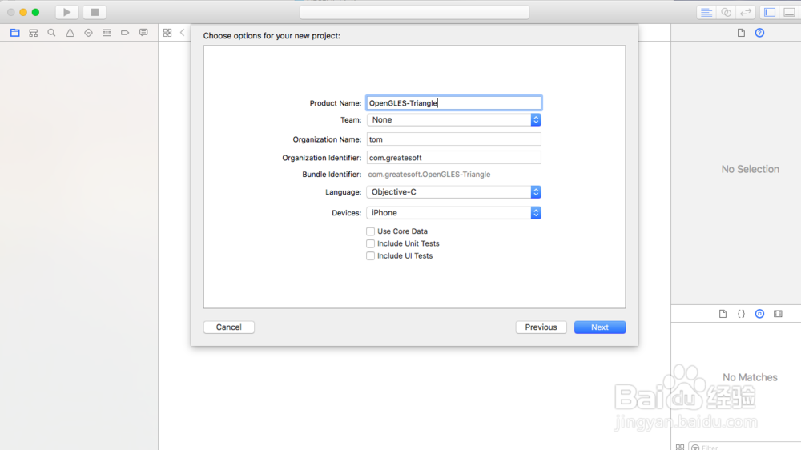
Task: Show the Issue navigator warning icon
Action: [70, 33]
